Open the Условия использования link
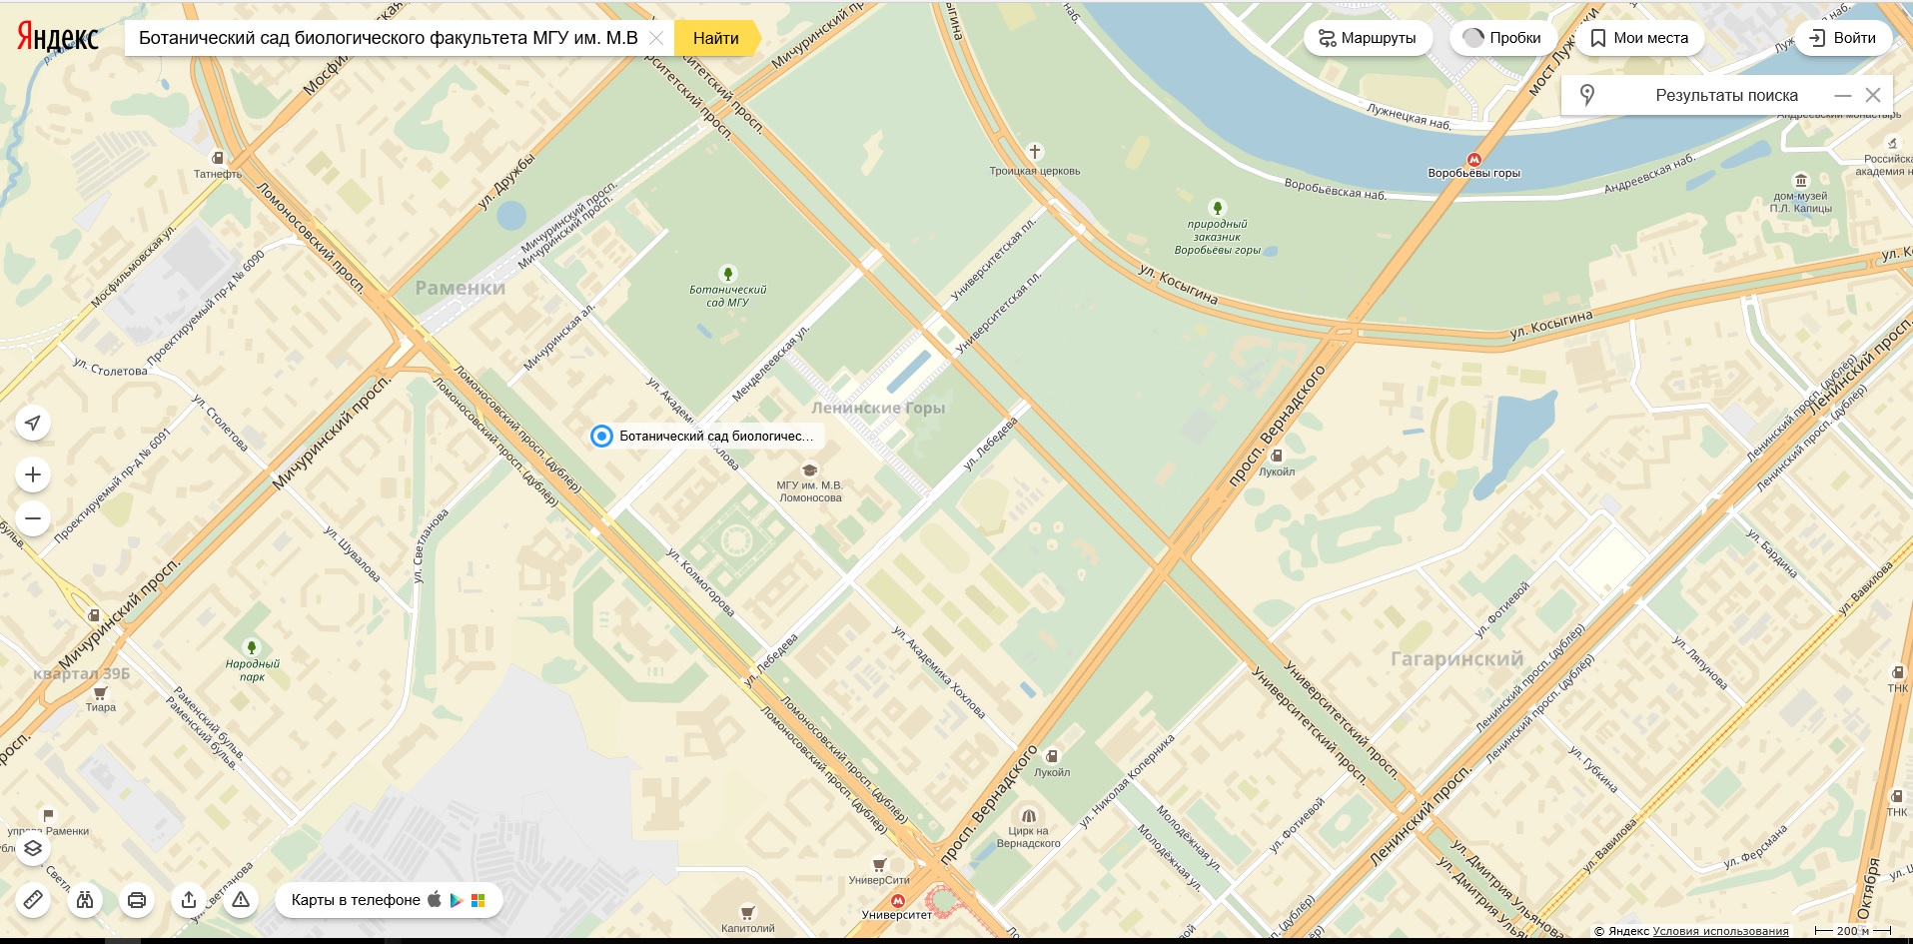1913x944 pixels. coord(1721,931)
